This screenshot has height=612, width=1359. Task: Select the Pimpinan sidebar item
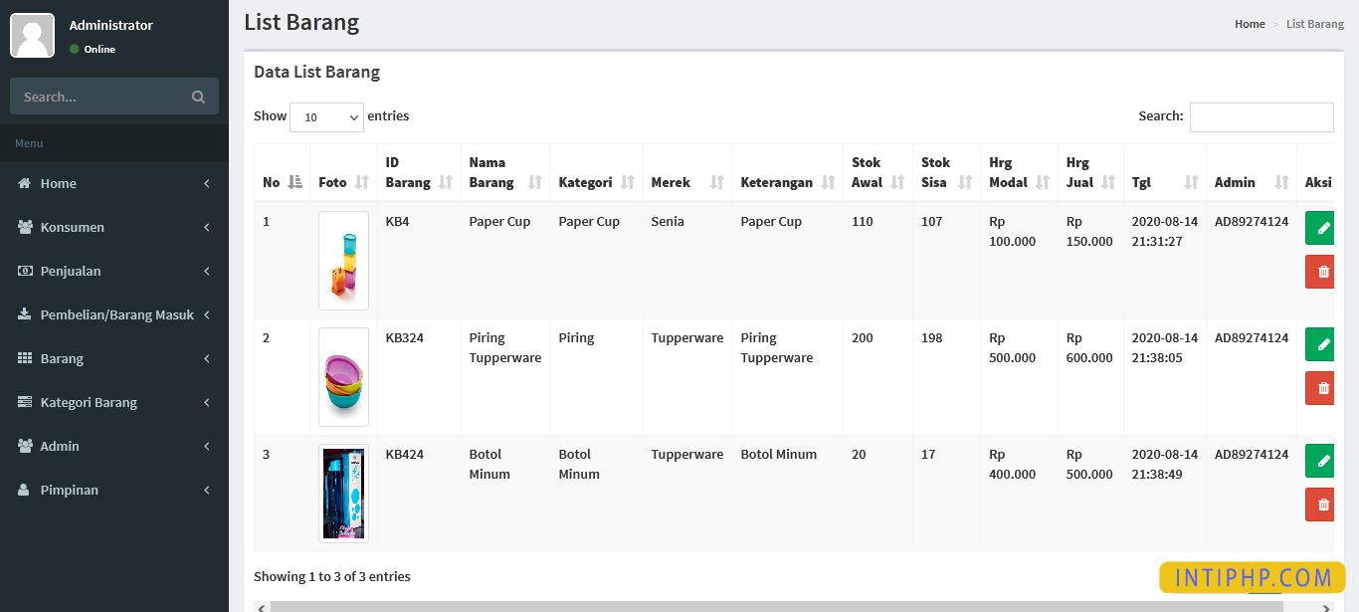pos(114,490)
